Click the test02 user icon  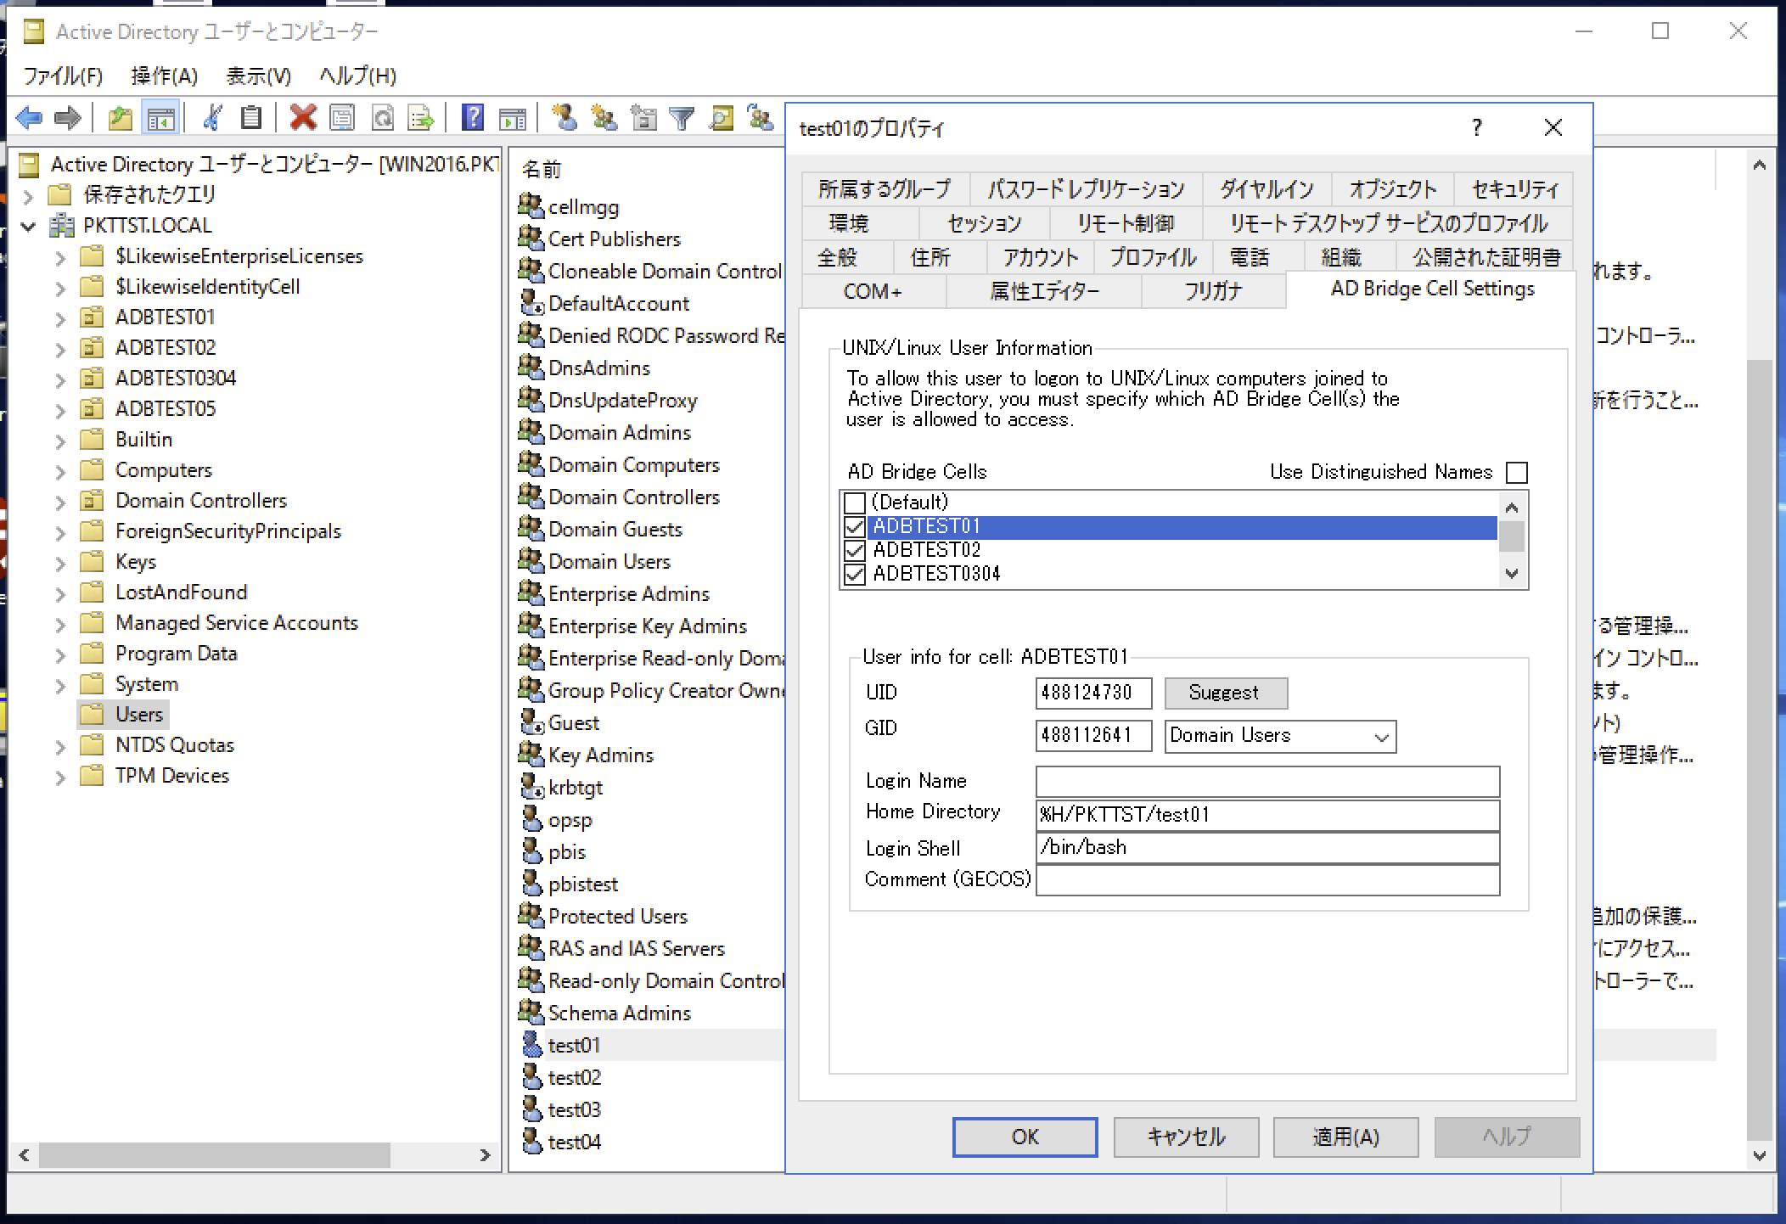531,1076
